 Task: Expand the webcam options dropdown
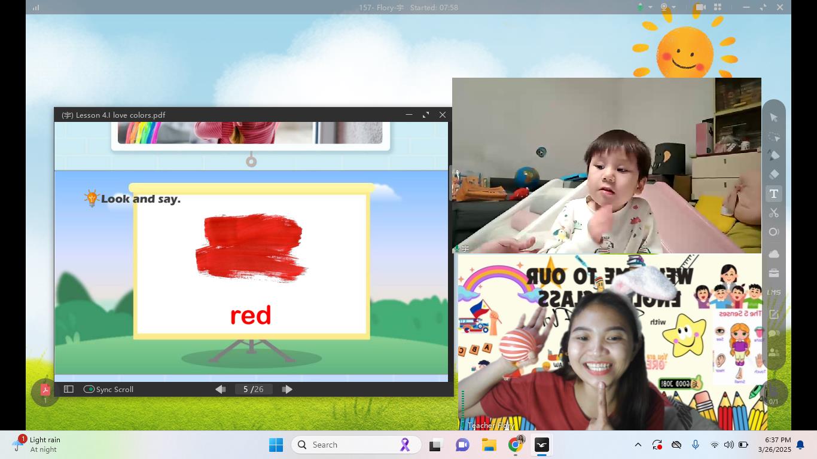674,7
